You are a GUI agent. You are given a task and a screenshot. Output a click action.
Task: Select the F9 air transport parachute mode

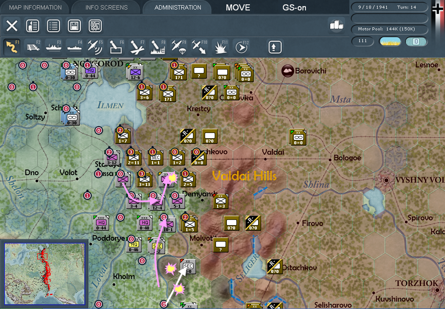pos(179,47)
